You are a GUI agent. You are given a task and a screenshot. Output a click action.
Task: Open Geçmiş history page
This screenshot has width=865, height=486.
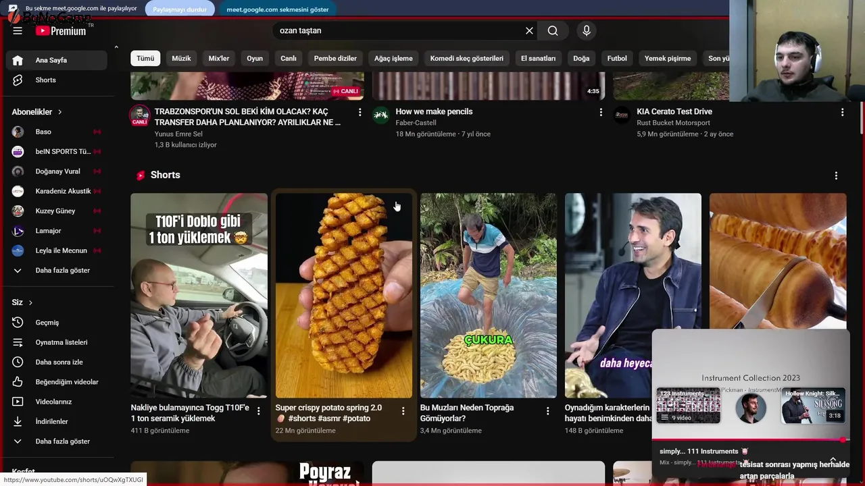tap(57, 323)
